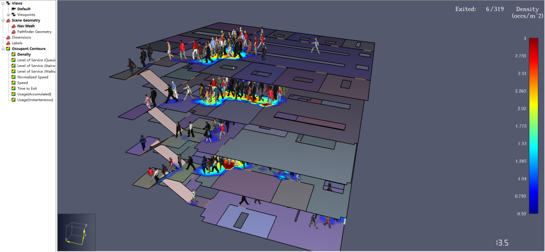Click the contour icon beside Level of Service (Stairway)
545x252 pixels.
pyautogui.click(x=14, y=66)
